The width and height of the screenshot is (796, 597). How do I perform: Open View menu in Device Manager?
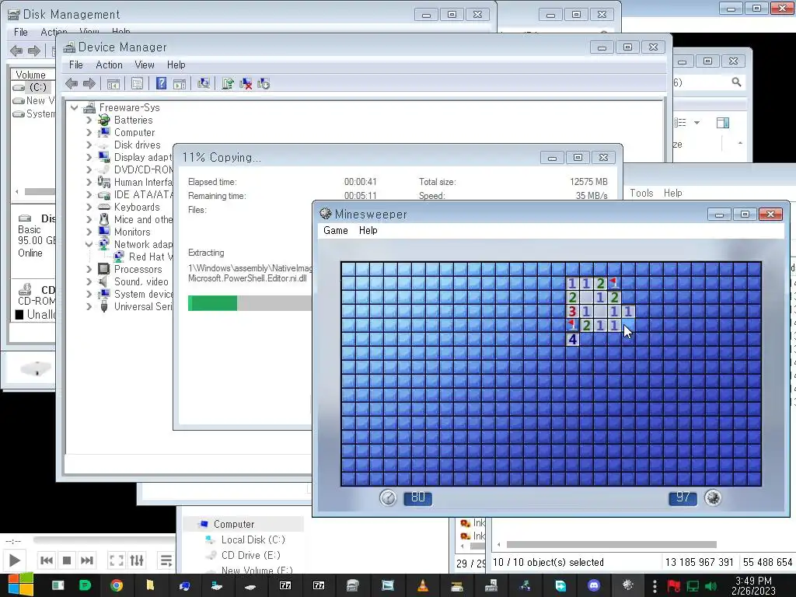145,65
